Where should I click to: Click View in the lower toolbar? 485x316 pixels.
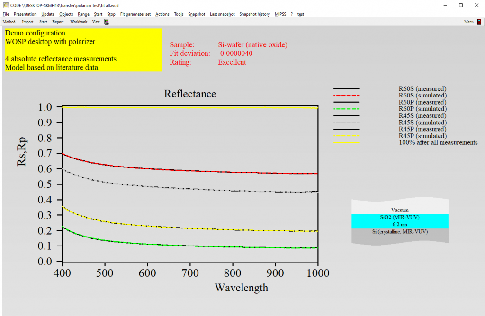96,21
